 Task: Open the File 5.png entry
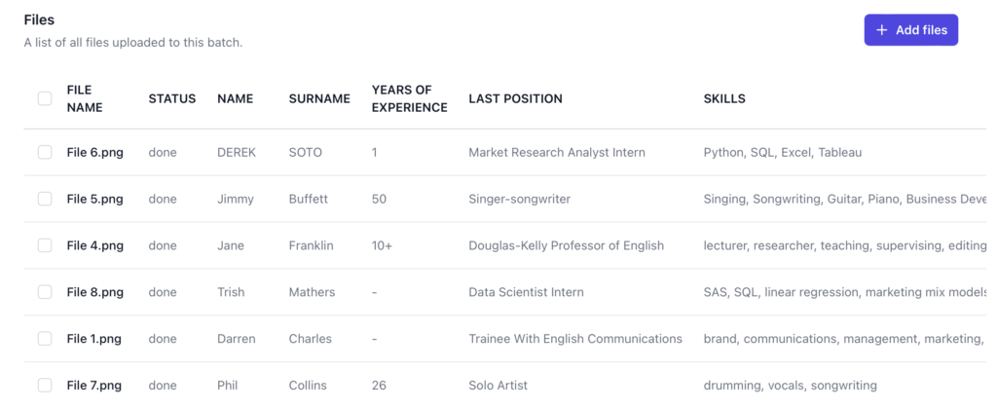click(x=94, y=199)
